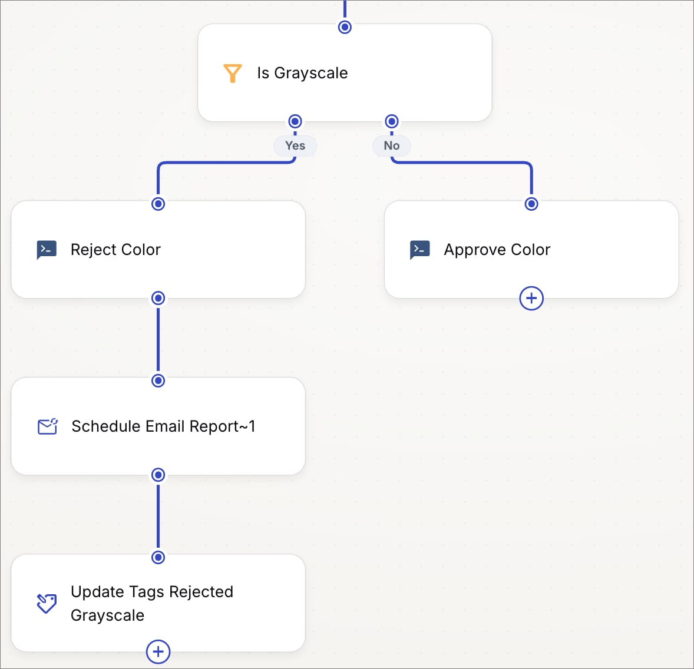The width and height of the screenshot is (694, 669).
Task: Add a step after Approve Color via plus
Action: pyautogui.click(x=531, y=298)
